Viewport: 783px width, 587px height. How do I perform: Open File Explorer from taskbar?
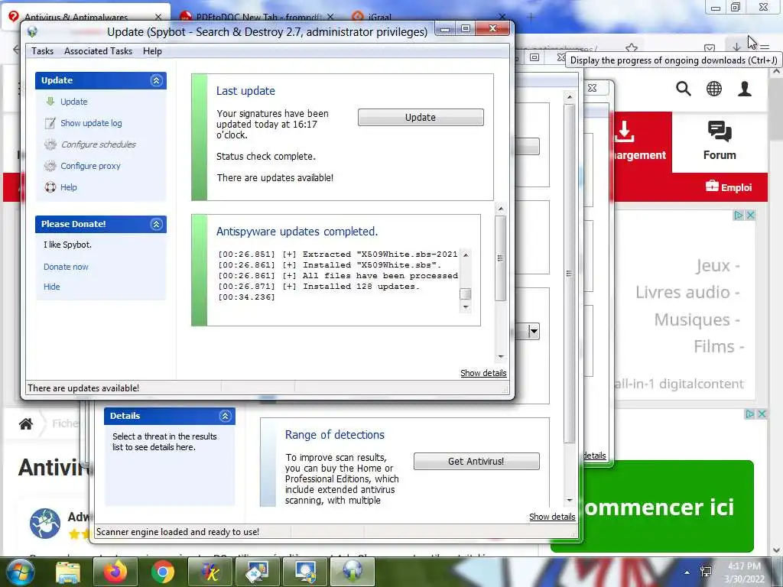click(68, 572)
